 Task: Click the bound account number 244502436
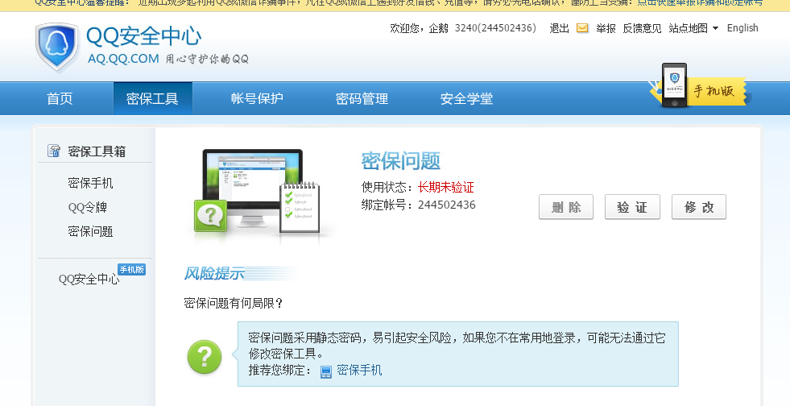(446, 205)
